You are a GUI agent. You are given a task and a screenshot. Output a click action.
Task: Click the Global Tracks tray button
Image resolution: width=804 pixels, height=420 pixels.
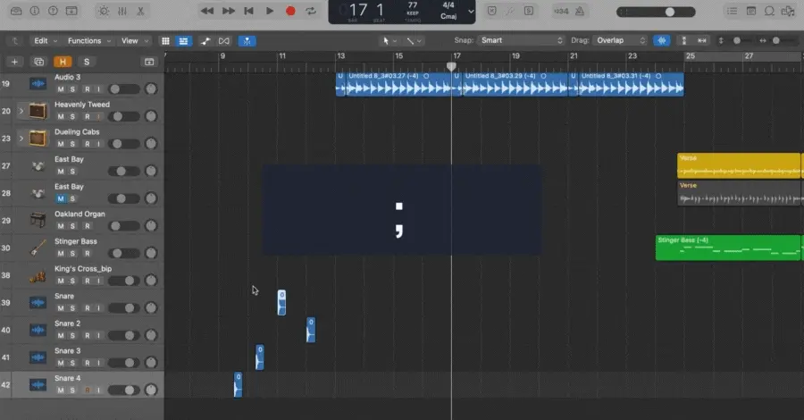pyautogui.click(x=149, y=62)
